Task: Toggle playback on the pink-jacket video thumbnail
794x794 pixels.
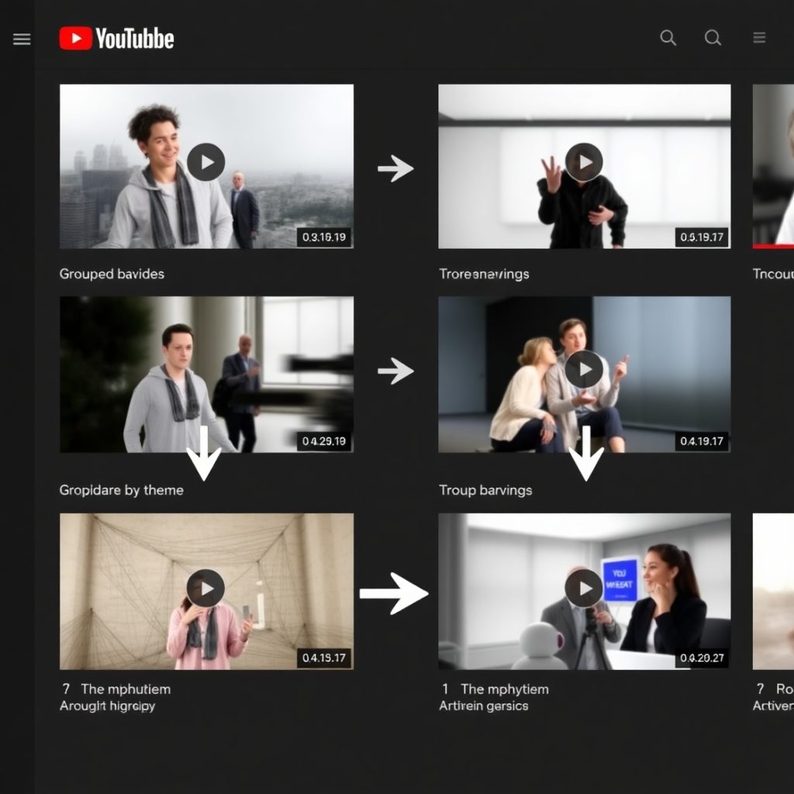Action: click(205, 589)
